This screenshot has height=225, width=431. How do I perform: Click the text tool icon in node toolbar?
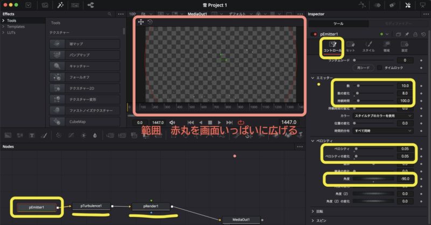pos(32,135)
